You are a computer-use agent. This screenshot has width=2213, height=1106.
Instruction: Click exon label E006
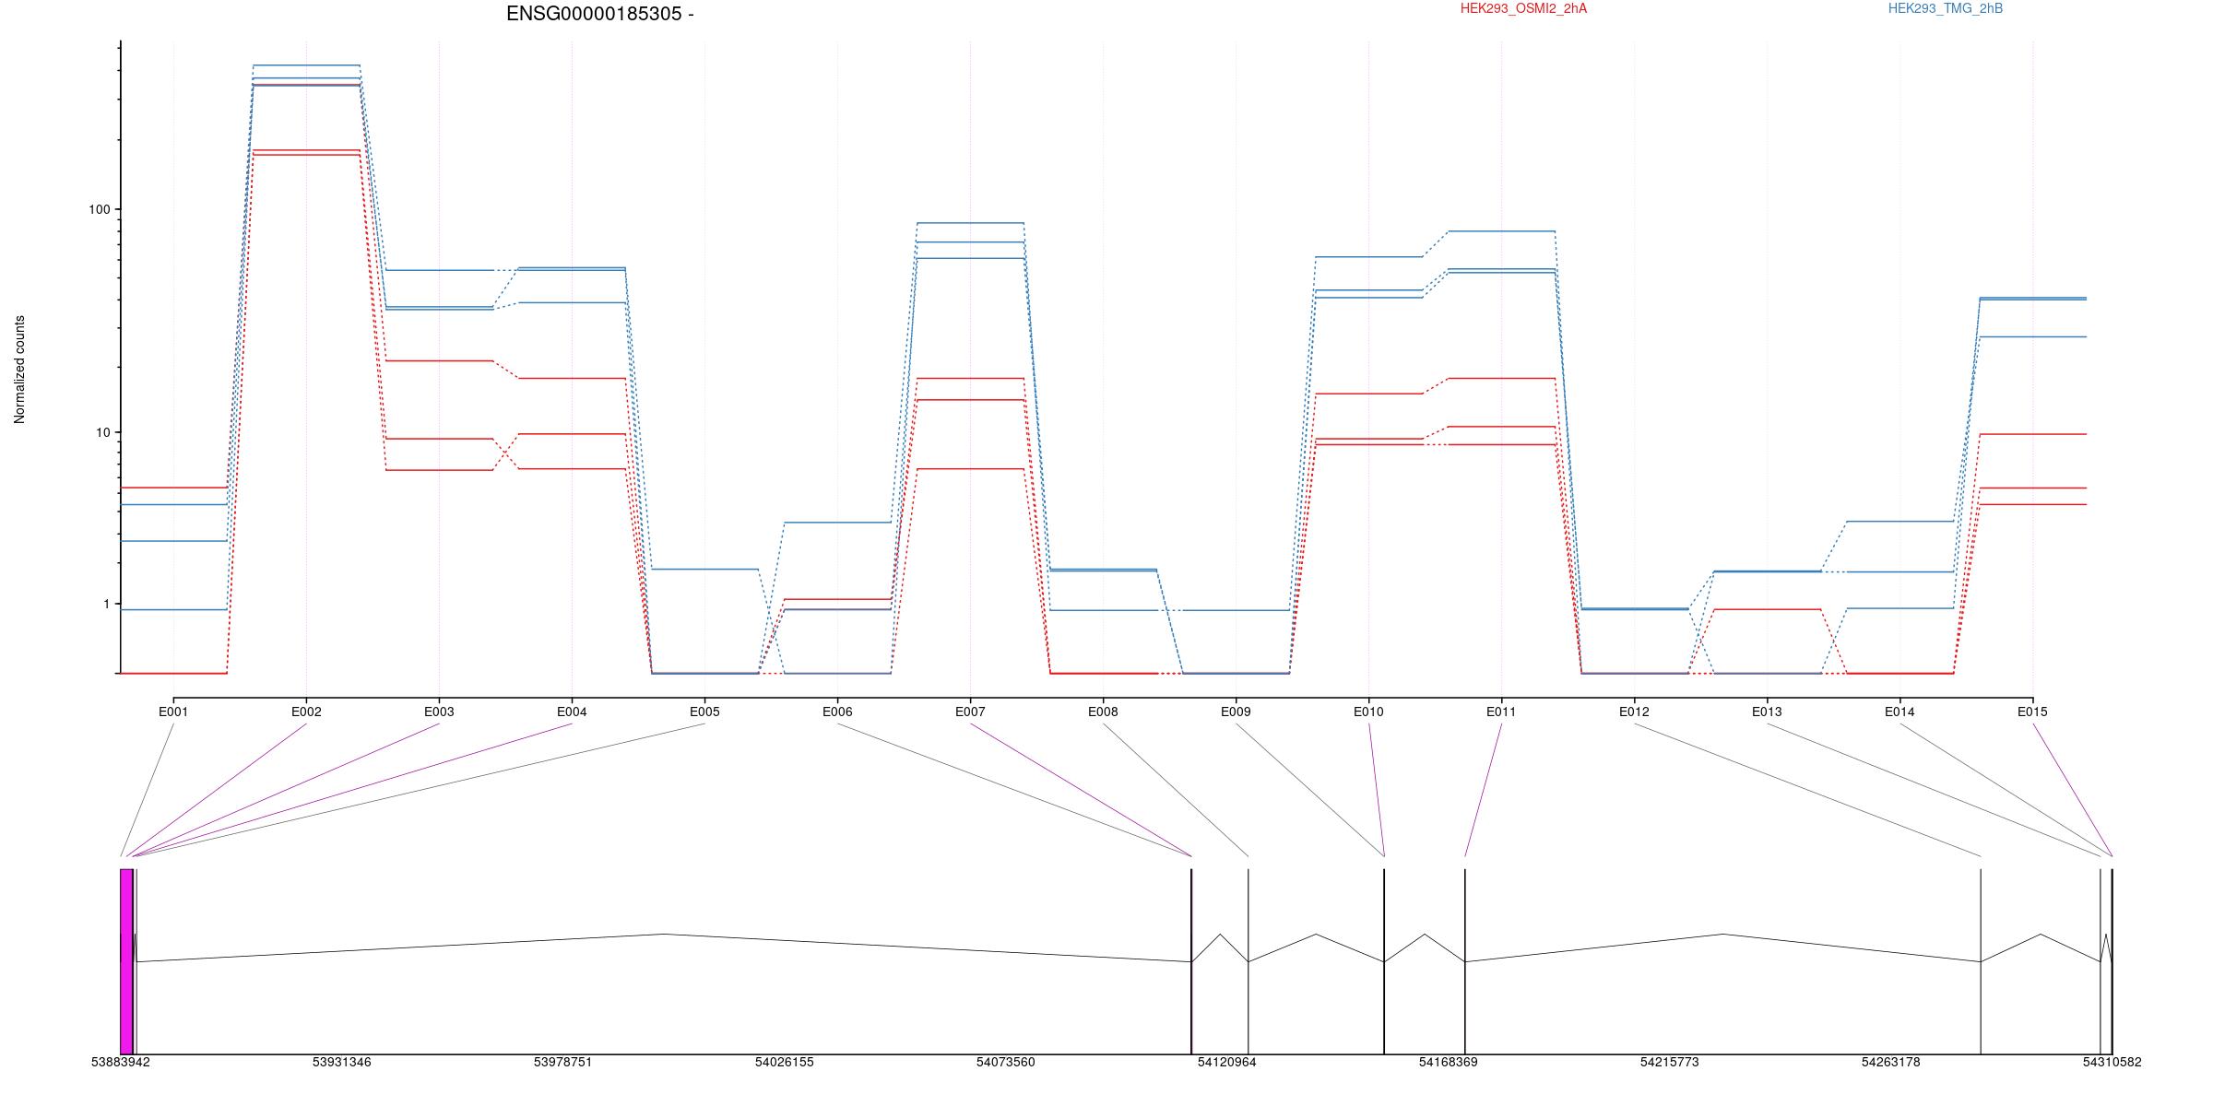837,712
